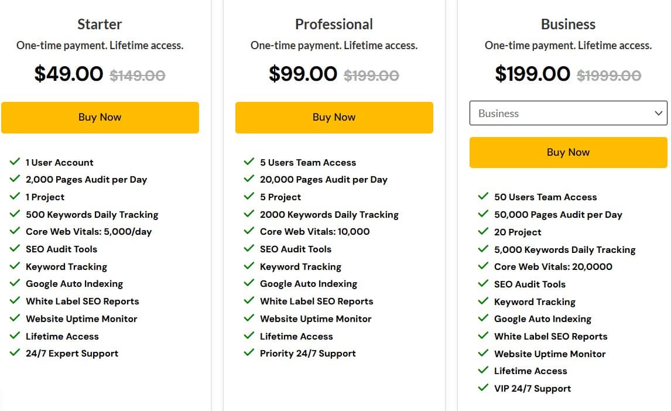
Task: Click Buy Now under the Professional plan
Action: (334, 117)
